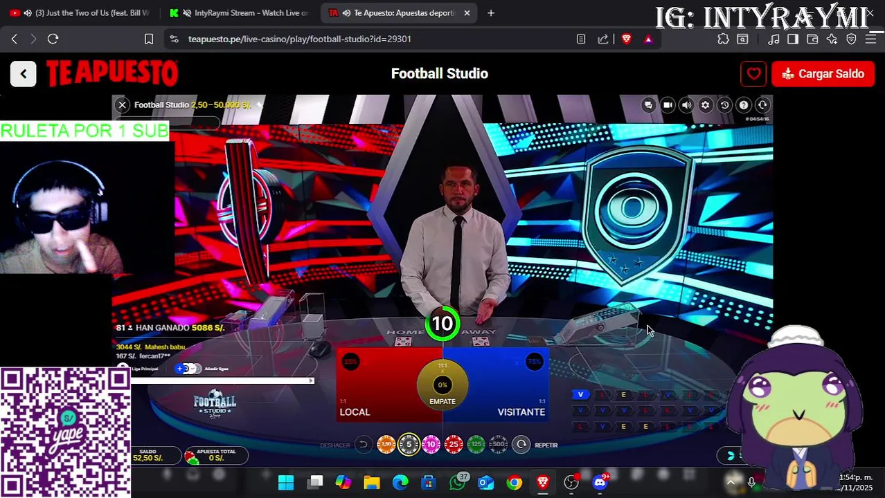The height and width of the screenshot is (498, 885).
Task: Open the video camera settings icon
Action: point(668,105)
